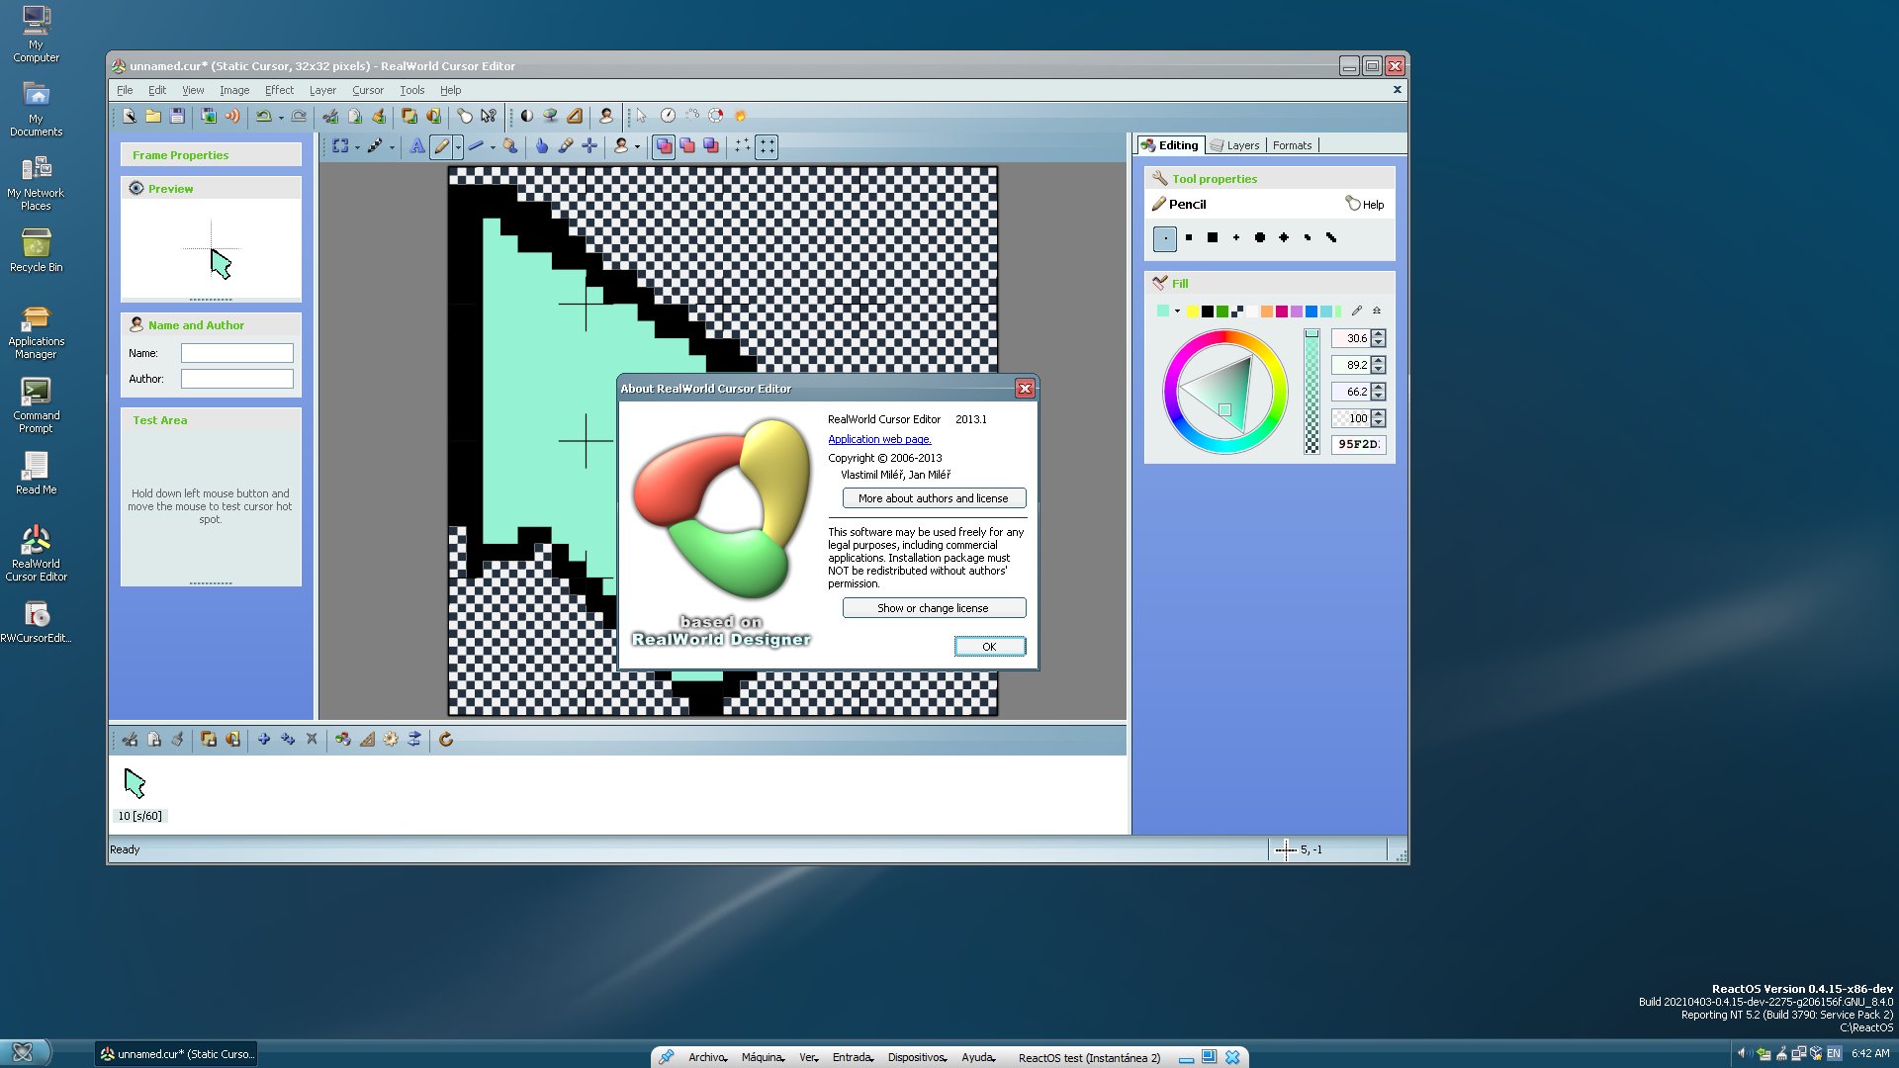The width and height of the screenshot is (1899, 1068).
Task: Toggle first blend mode overlapping squares button
Action: click(x=664, y=146)
